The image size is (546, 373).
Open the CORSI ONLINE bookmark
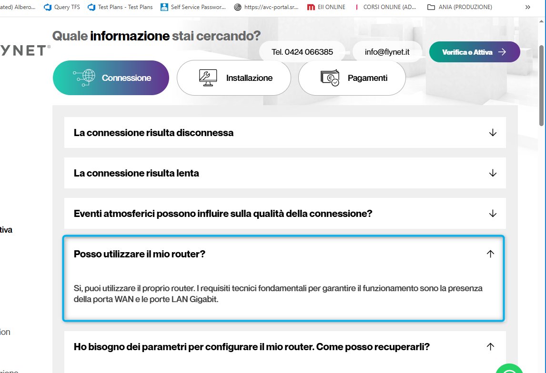coord(385,7)
